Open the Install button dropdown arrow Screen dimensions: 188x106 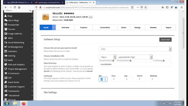tap(54, 27)
